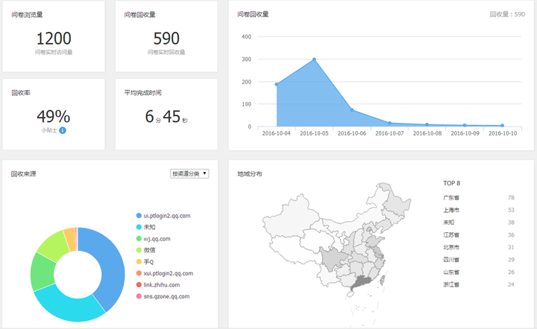The width and height of the screenshot is (537, 329).
Task: Click the 回收来源 panel title
Action: tap(23, 173)
